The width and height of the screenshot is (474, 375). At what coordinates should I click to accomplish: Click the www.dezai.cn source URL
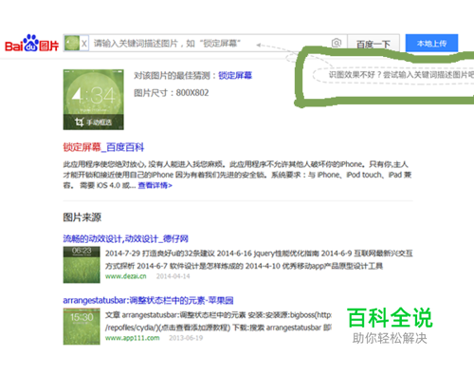point(126,276)
